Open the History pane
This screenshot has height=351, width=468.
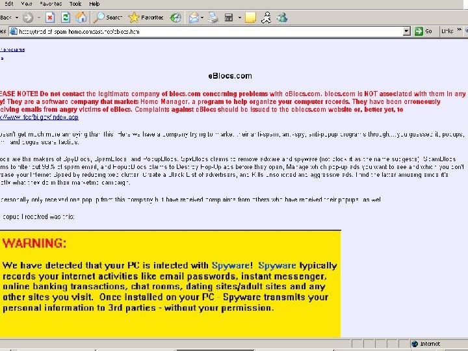(175, 18)
